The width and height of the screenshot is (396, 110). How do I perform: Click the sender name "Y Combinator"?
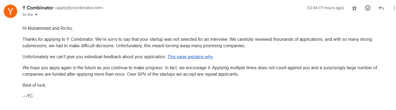(38, 8)
